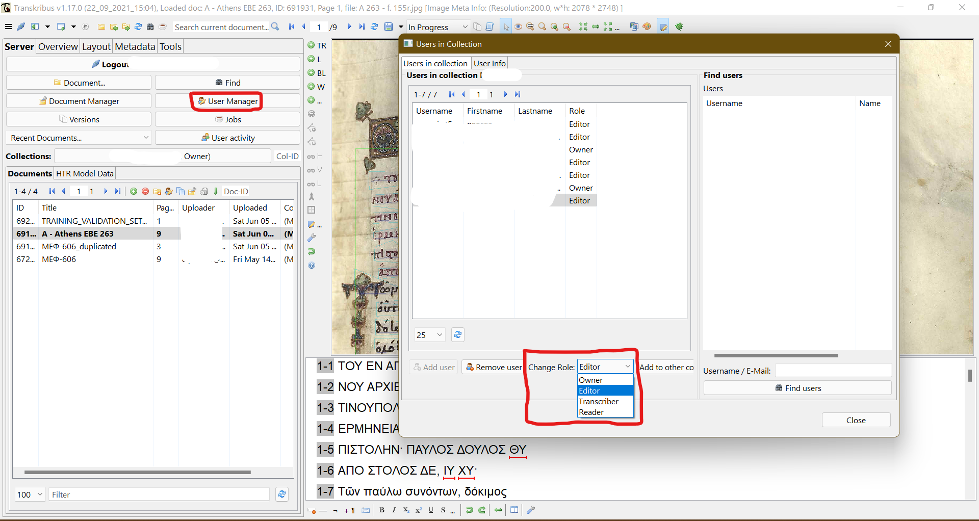Click the Find users button
Viewport: 979px width, 521px height.
(797, 388)
